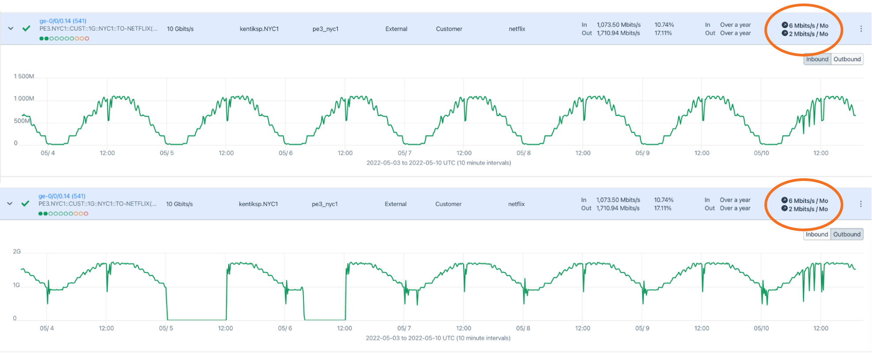Click Customer in the first row
This screenshot has height=353, width=872.
coord(449,29)
